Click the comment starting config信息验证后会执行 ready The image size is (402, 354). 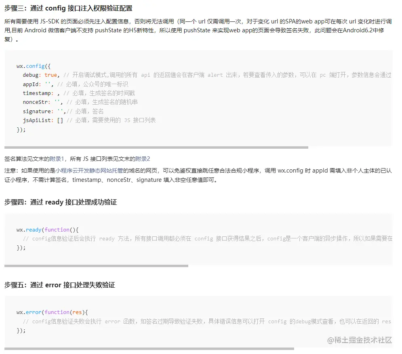point(208,239)
